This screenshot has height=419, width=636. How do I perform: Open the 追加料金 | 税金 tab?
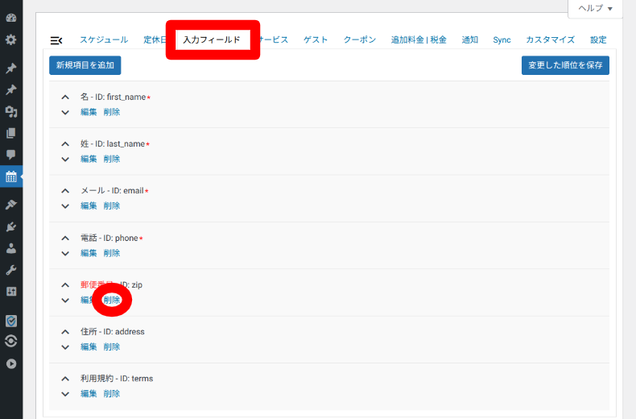point(419,39)
